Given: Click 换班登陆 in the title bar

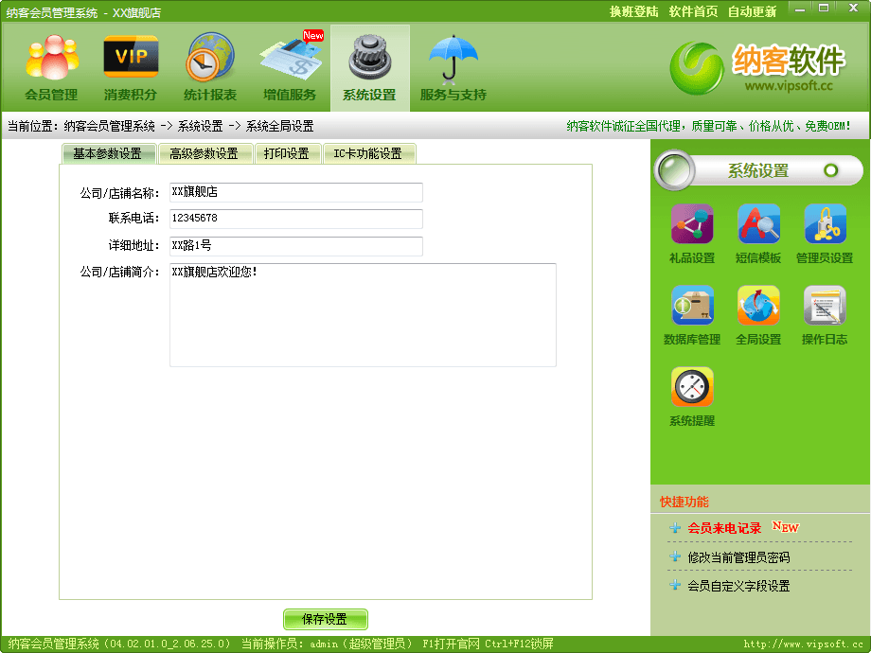Looking at the screenshot, I should click(633, 11).
